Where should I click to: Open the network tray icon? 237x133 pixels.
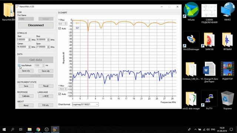[x=204, y=129]
